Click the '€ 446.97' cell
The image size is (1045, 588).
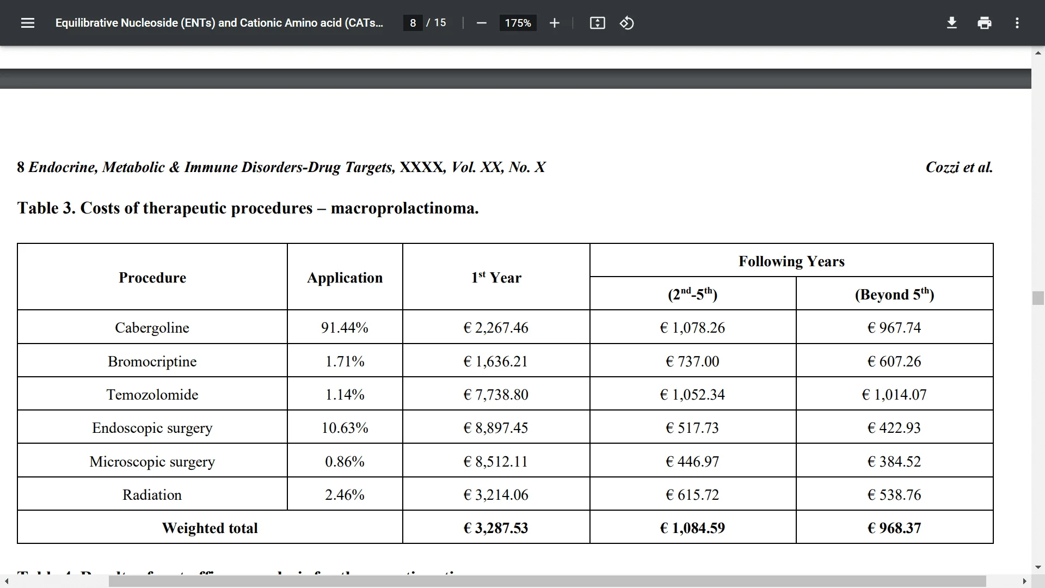pyautogui.click(x=692, y=462)
